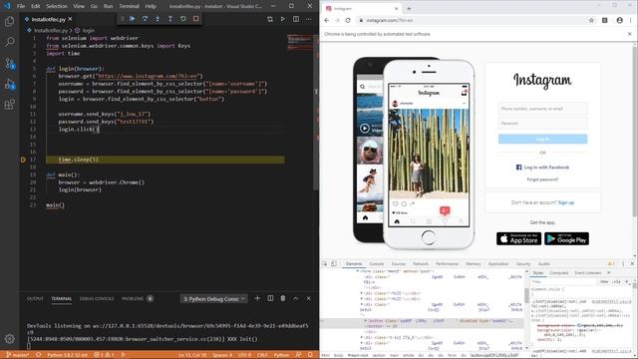Step into in debug toolbar
This screenshot has height=359, width=638.
(x=158, y=19)
